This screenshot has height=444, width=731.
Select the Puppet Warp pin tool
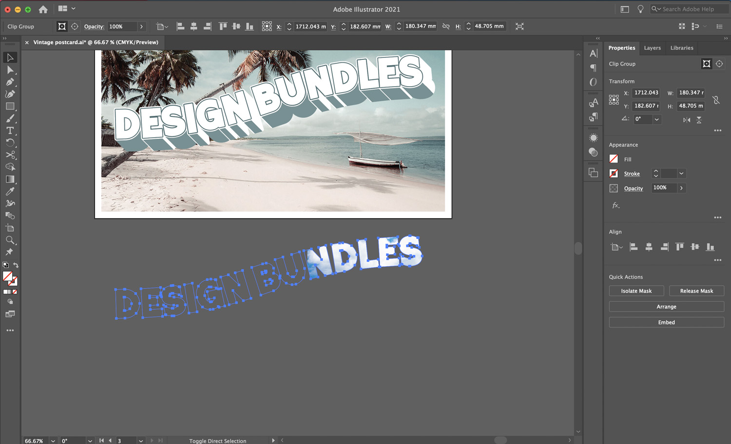point(10,252)
